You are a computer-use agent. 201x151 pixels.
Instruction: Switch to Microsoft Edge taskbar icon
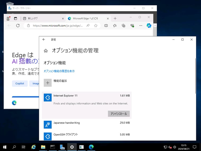91,147
